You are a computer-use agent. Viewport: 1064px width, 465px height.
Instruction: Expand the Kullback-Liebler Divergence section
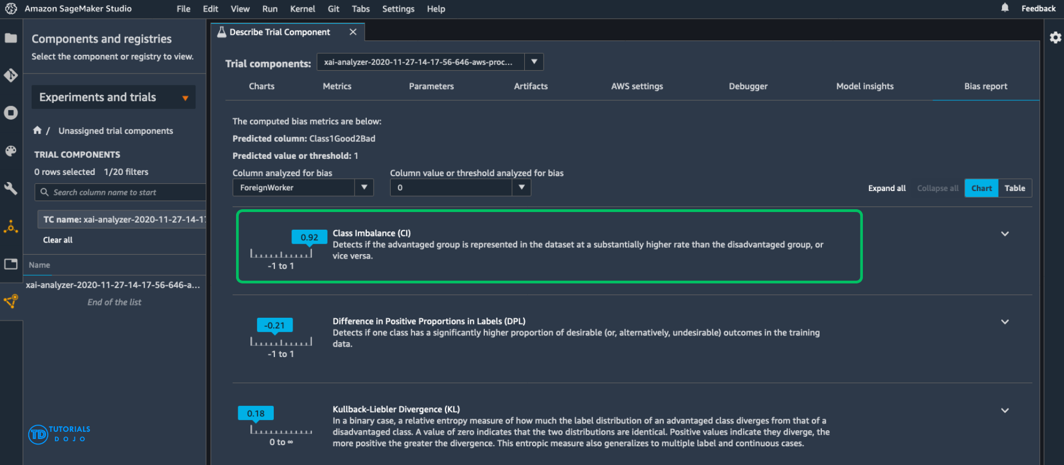click(1005, 410)
